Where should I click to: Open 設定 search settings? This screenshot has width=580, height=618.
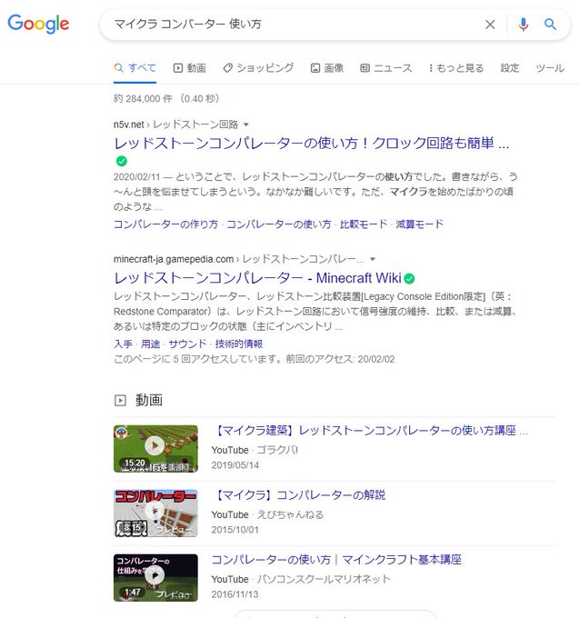pos(509,68)
